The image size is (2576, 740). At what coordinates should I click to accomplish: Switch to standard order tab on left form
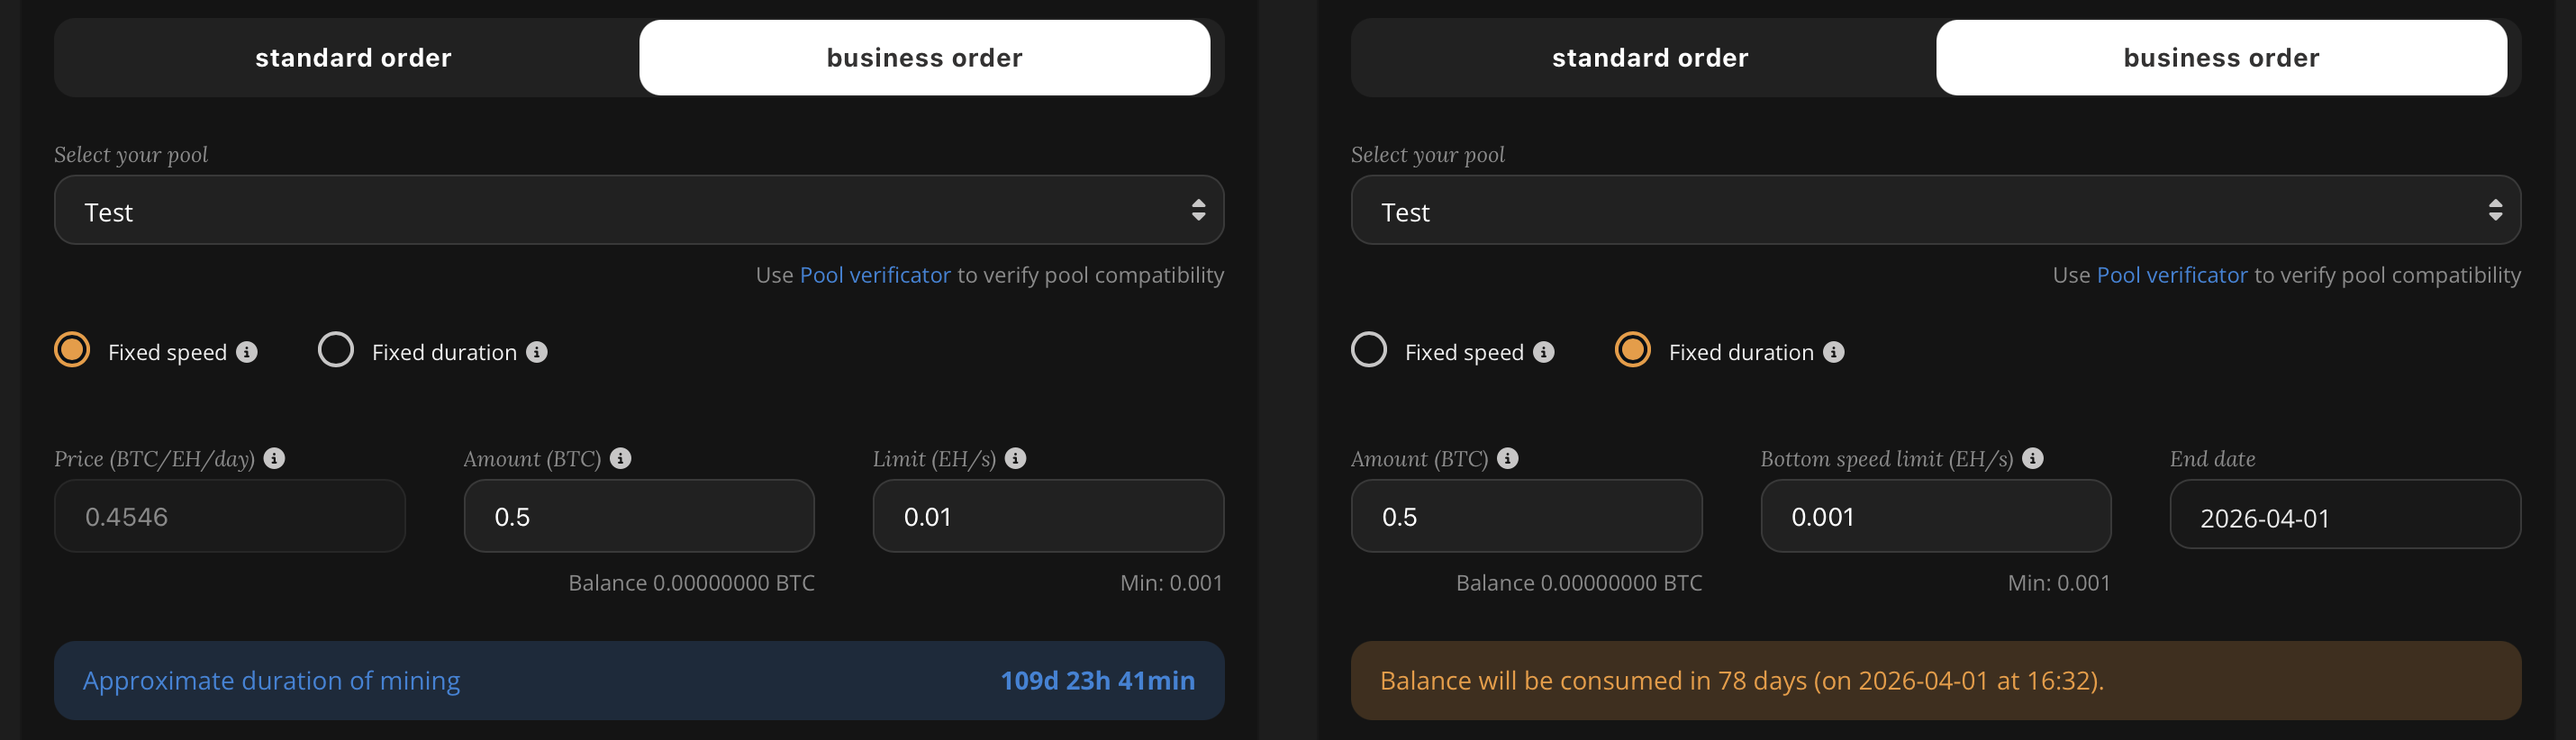click(x=353, y=57)
